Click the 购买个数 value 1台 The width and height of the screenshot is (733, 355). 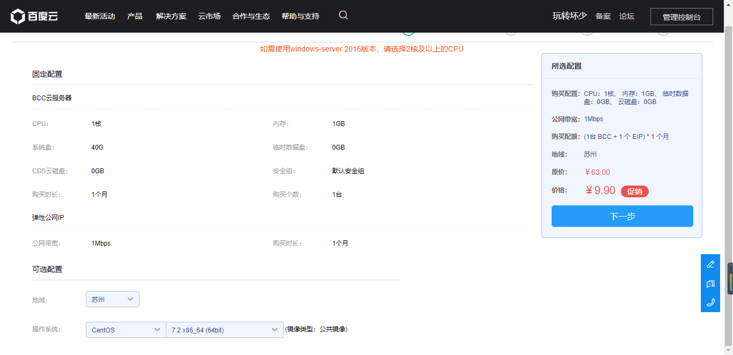337,195
